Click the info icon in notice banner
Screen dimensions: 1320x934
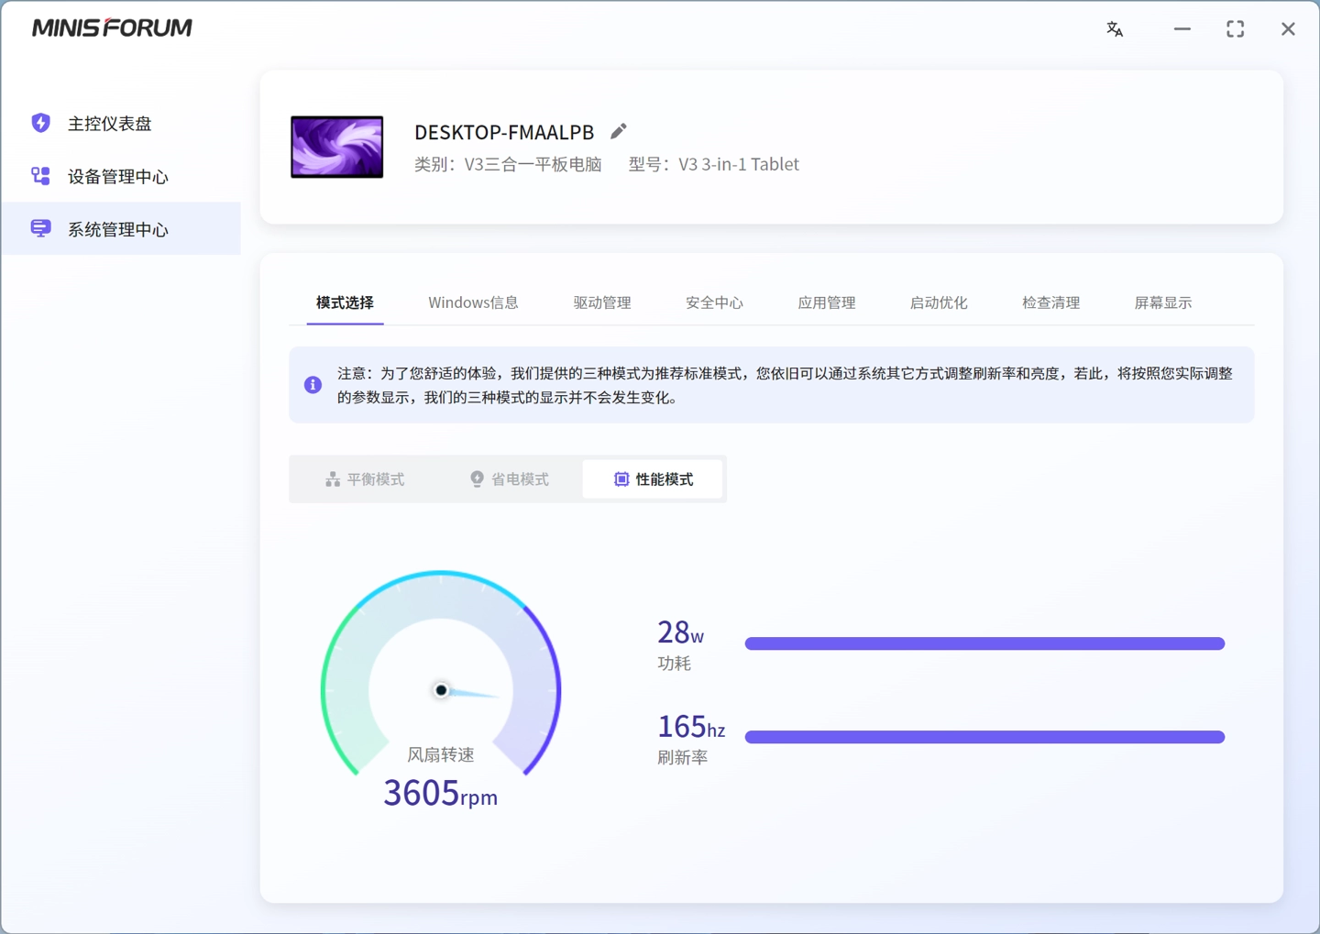pos(313,385)
